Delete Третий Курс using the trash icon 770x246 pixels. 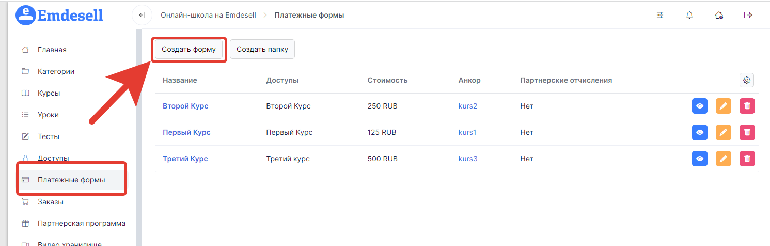747,159
